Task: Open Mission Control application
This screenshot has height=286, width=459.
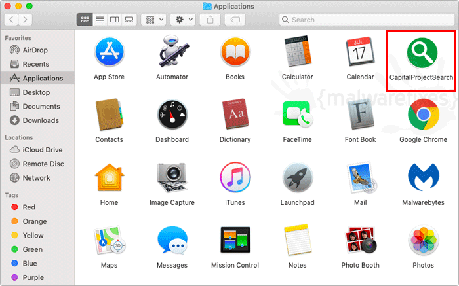Action: click(x=235, y=240)
